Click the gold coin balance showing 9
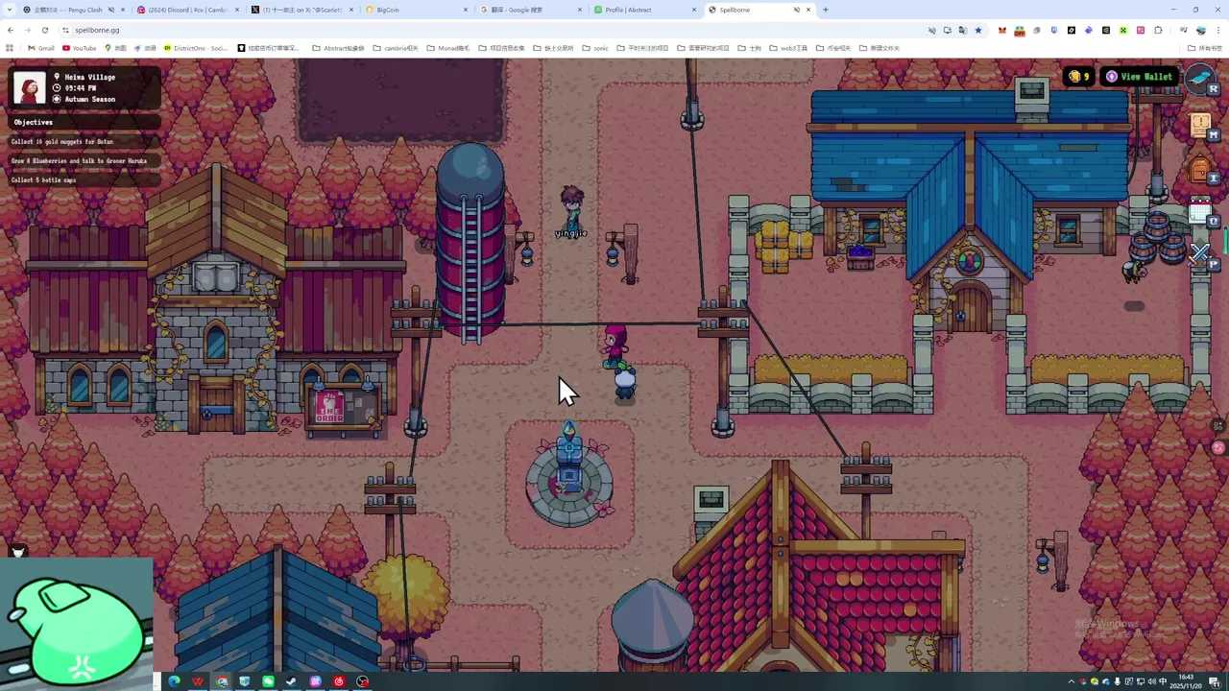1229x691 pixels. point(1079,77)
